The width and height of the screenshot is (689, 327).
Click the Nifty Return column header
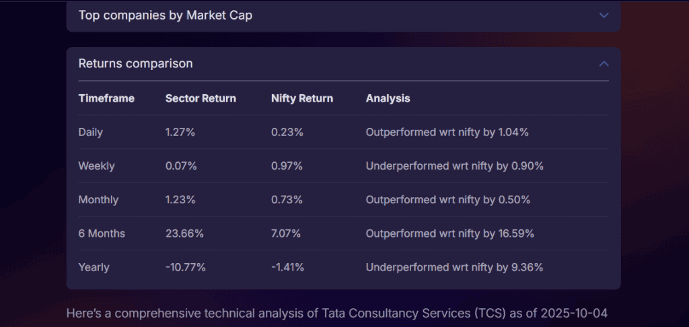coord(302,98)
